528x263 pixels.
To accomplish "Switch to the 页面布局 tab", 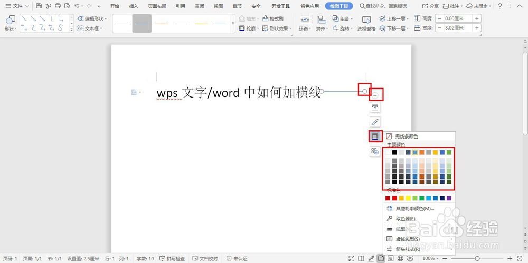I will 157,6.
